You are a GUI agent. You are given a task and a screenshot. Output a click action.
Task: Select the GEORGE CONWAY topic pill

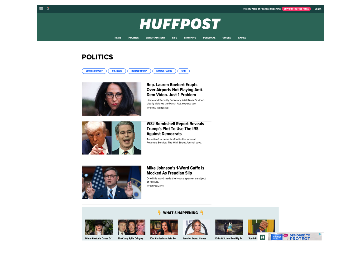[x=94, y=71]
